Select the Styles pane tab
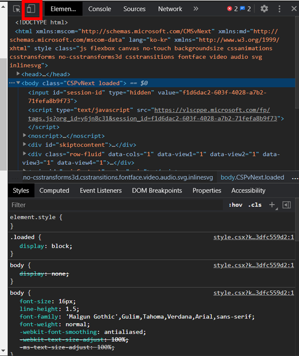Screen dimensions: 299x356 (21, 191)
